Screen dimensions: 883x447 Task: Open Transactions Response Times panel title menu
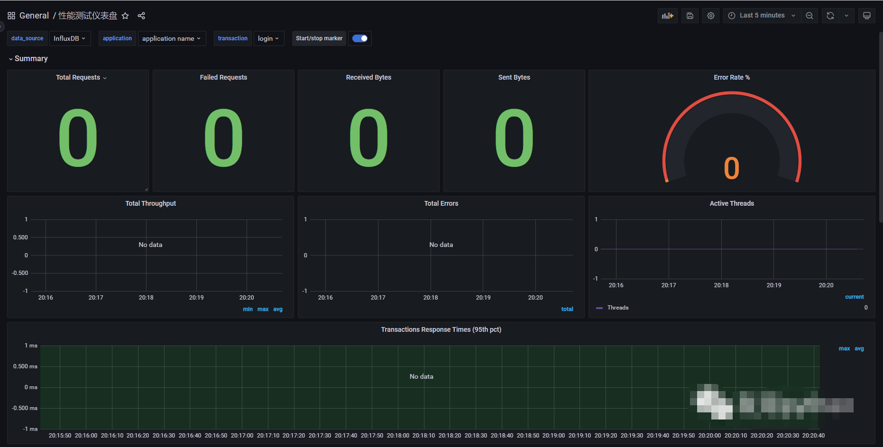click(x=441, y=329)
